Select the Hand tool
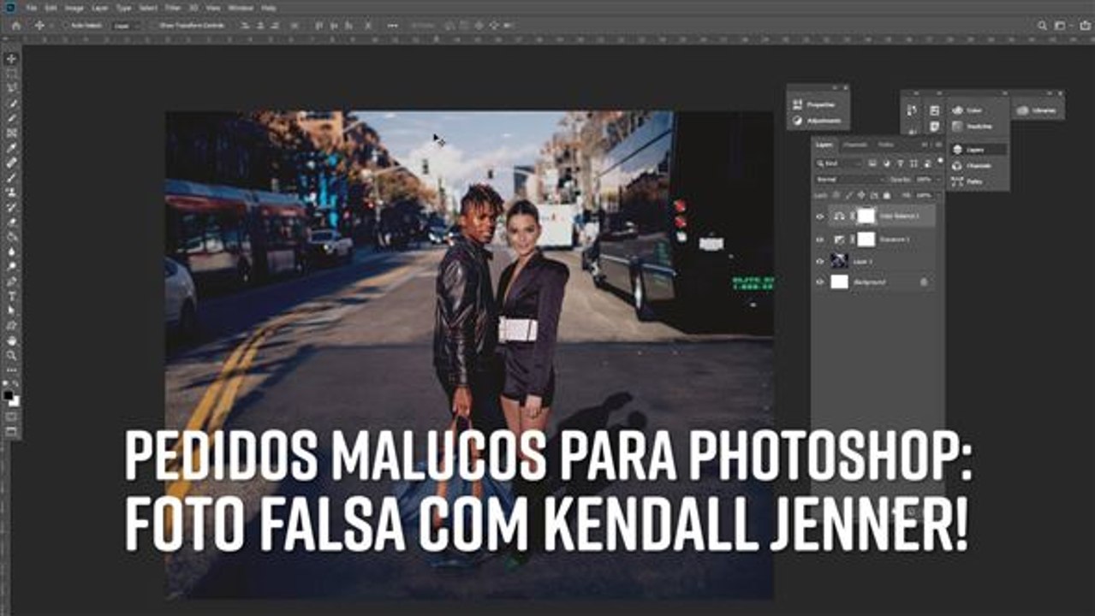This screenshot has width=1095, height=616. pyautogui.click(x=12, y=340)
